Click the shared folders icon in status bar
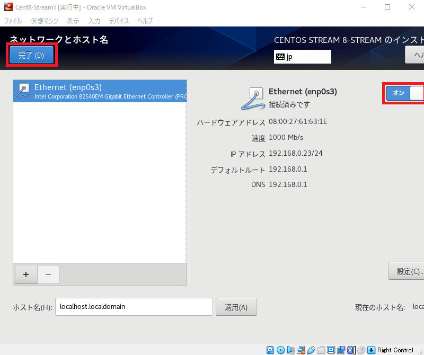The image size is (424, 355). pos(321,350)
